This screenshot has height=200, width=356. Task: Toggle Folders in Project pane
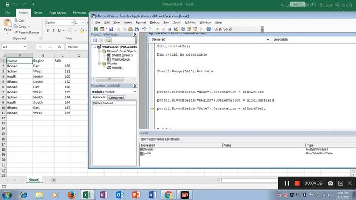coord(108,41)
